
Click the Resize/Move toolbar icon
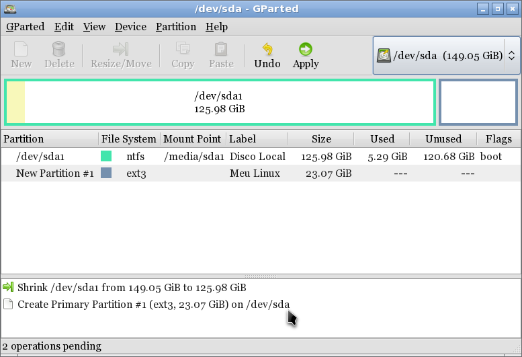coord(121,55)
